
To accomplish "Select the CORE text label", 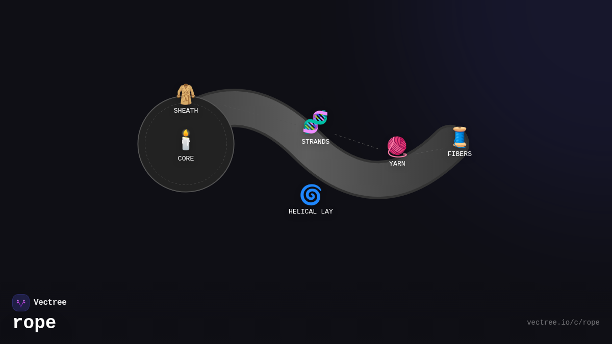I will pos(186,159).
